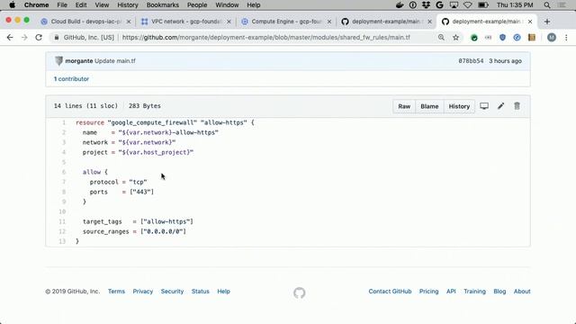Open the Status footer link
Screen dimensions: 576x324
(200, 292)
